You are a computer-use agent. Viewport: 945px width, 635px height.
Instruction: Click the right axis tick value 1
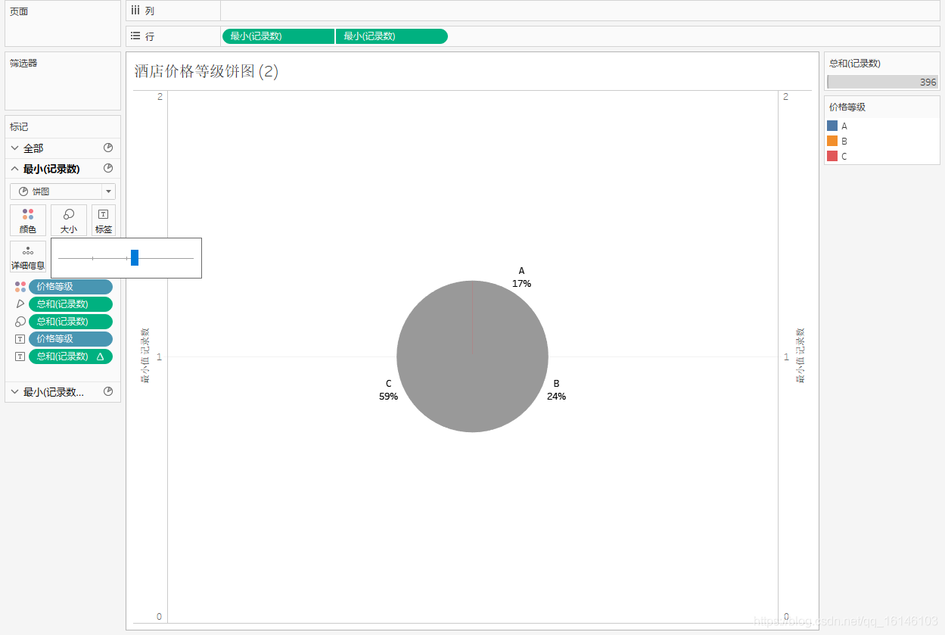point(786,356)
